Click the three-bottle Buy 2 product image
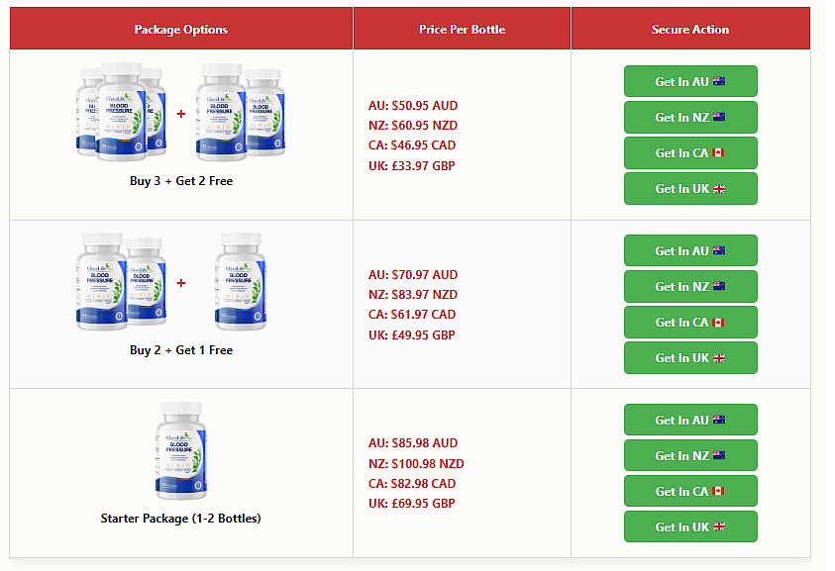This screenshot has width=835, height=571. coord(171,281)
